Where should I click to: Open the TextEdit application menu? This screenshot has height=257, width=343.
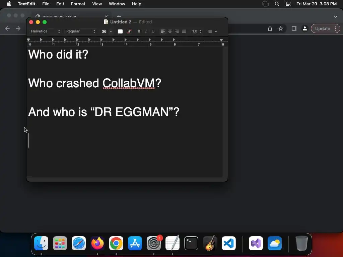click(26, 4)
